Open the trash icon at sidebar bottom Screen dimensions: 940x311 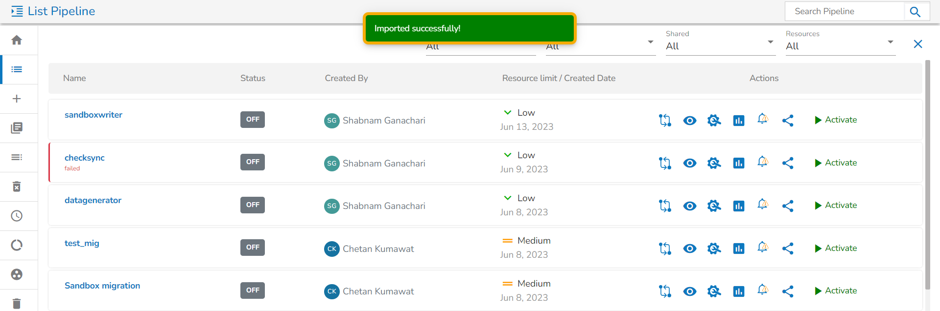pos(17,303)
